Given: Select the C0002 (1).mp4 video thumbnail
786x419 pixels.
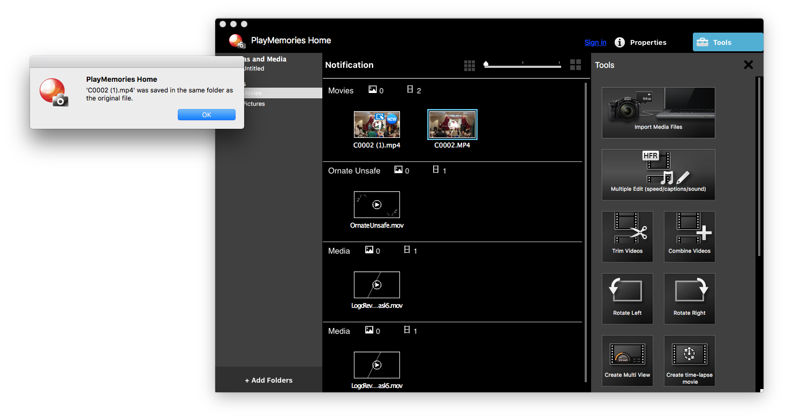Looking at the screenshot, I should tap(377, 125).
